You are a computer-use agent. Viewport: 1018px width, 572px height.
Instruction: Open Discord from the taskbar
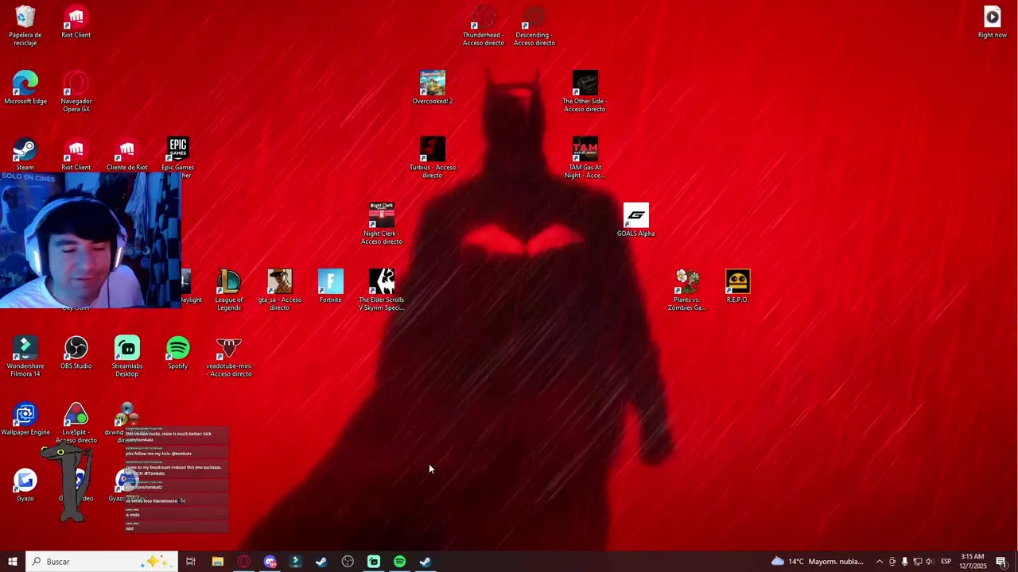(x=270, y=562)
